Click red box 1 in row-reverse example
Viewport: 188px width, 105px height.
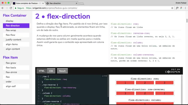pyautogui.click(x=164, y=93)
